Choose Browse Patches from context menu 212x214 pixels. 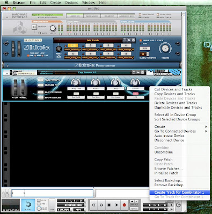169,169
